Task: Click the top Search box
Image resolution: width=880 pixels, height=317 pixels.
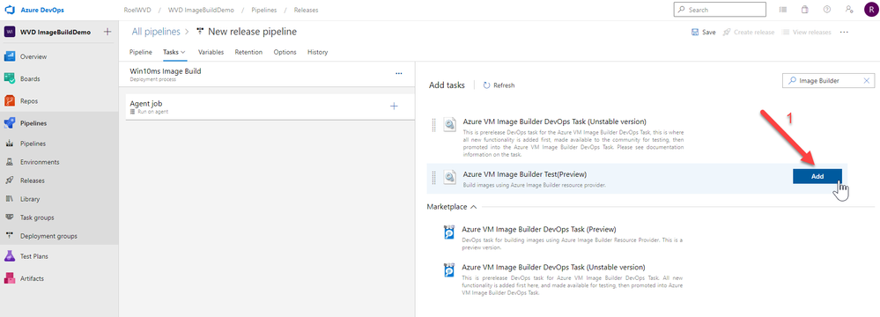Action: [720, 10]
